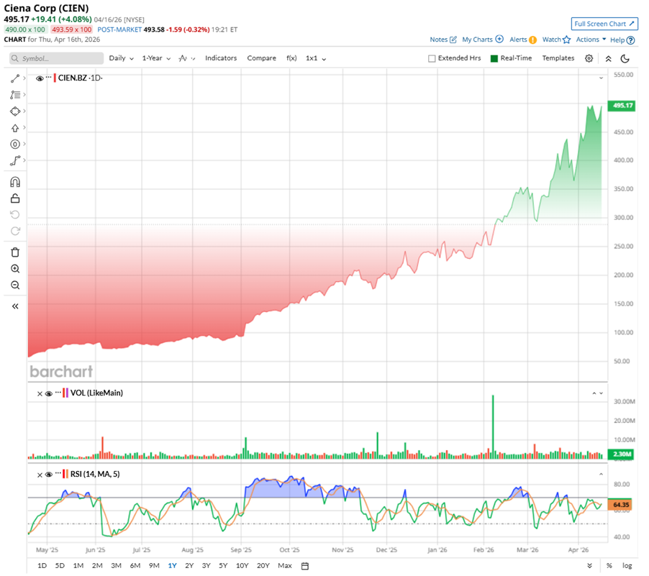The height and width of the screenshot is (576, 649).
Task: Open the Indicators menu
Action: coord(221,58)
